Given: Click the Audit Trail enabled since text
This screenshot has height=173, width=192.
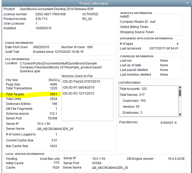Looking at the screenshot, I should point(58,52).
